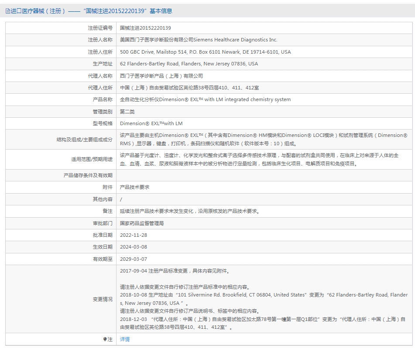Click the 2018-10-08 production address change line
The width and height of the screenshot is (415, 348).
[264, 299]
